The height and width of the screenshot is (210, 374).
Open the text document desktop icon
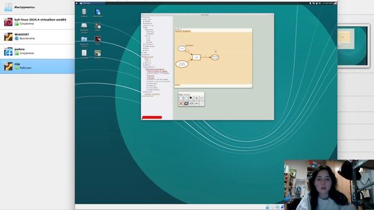click(84, 52)
